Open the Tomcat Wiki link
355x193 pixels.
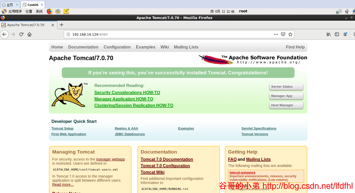tap(153, 172)
